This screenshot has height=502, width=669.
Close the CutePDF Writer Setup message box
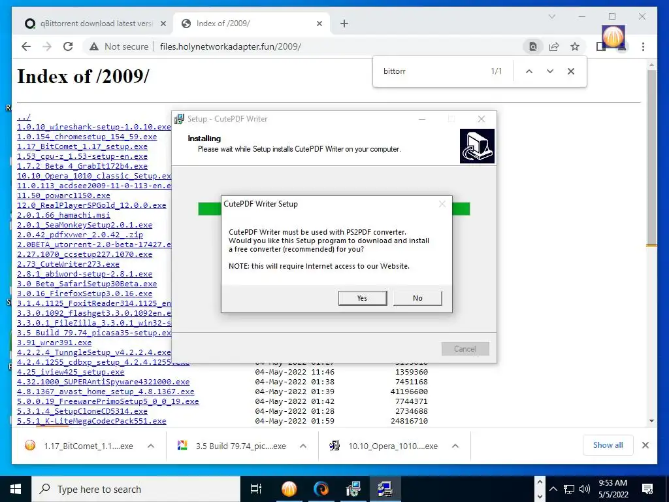click(442, 204)
